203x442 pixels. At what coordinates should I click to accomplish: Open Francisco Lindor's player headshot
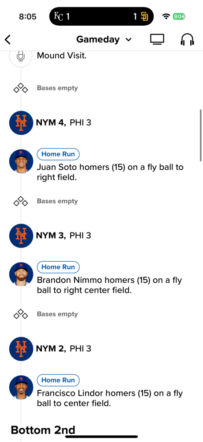[21, 387]
